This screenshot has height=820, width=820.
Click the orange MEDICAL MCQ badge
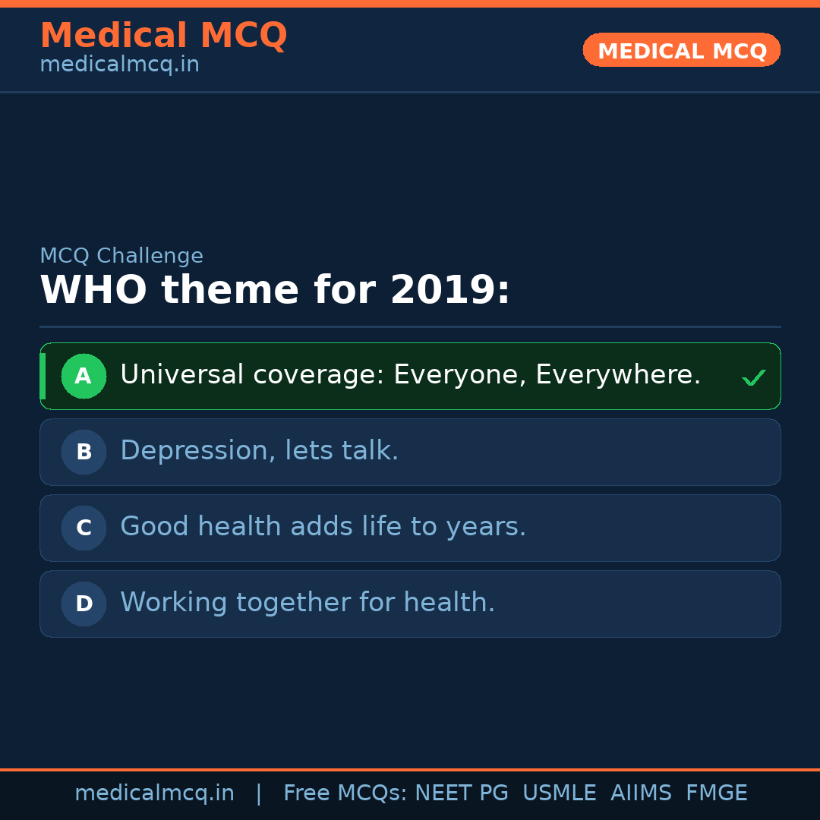coord(681,50)
